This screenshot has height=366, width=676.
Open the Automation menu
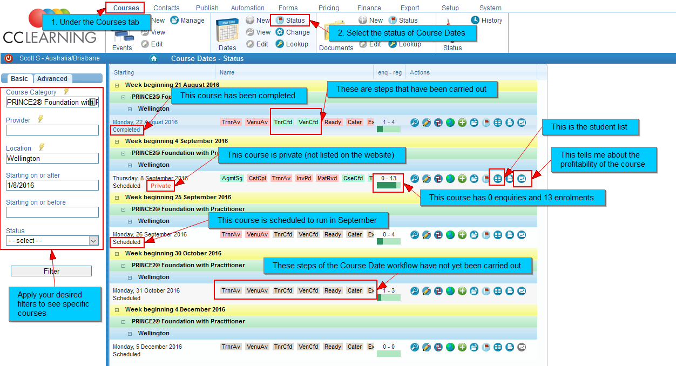(248, 8)
